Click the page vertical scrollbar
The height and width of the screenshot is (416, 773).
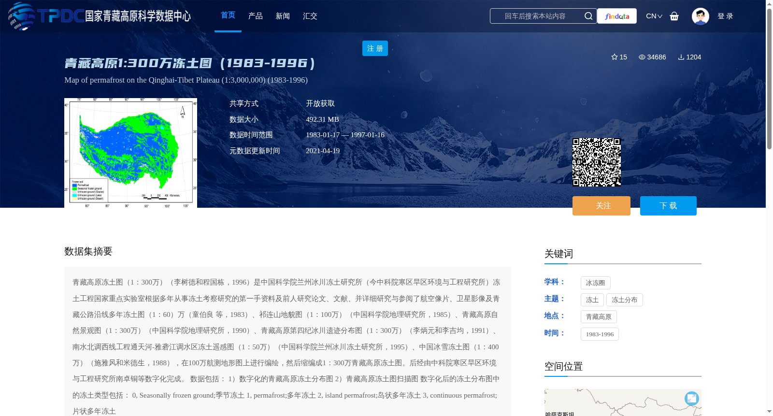769,78
